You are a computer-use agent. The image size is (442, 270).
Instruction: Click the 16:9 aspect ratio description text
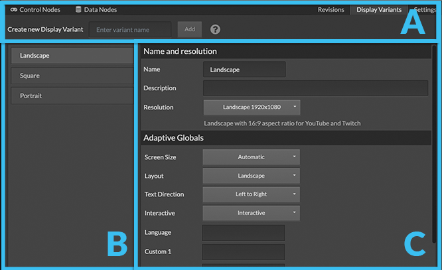pos(282,123)
